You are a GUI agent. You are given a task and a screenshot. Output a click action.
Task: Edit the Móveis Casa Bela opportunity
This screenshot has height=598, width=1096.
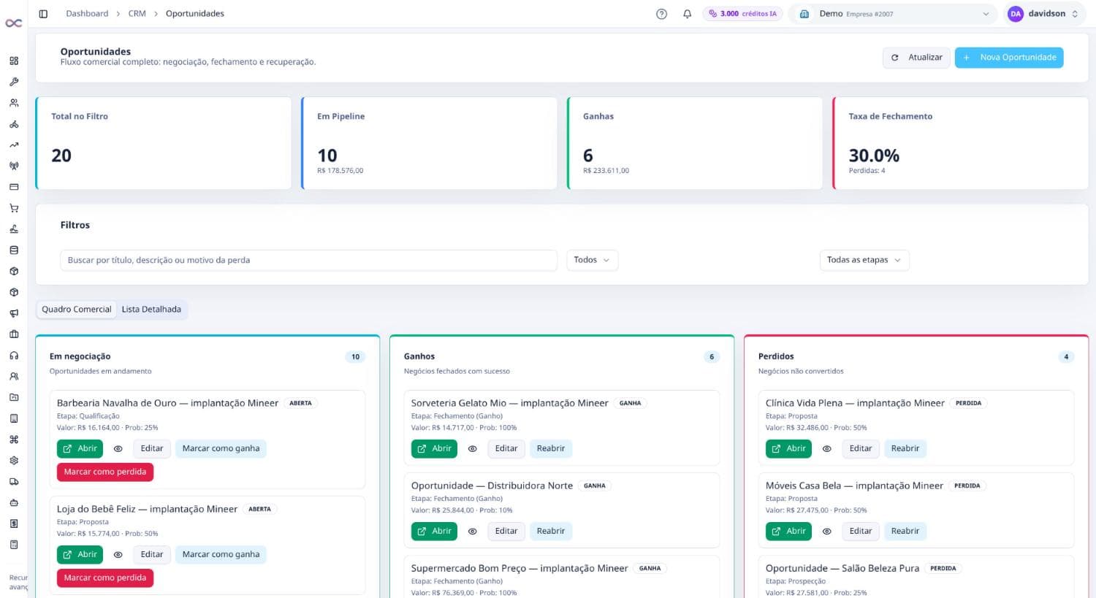click(x=861, y=532)
